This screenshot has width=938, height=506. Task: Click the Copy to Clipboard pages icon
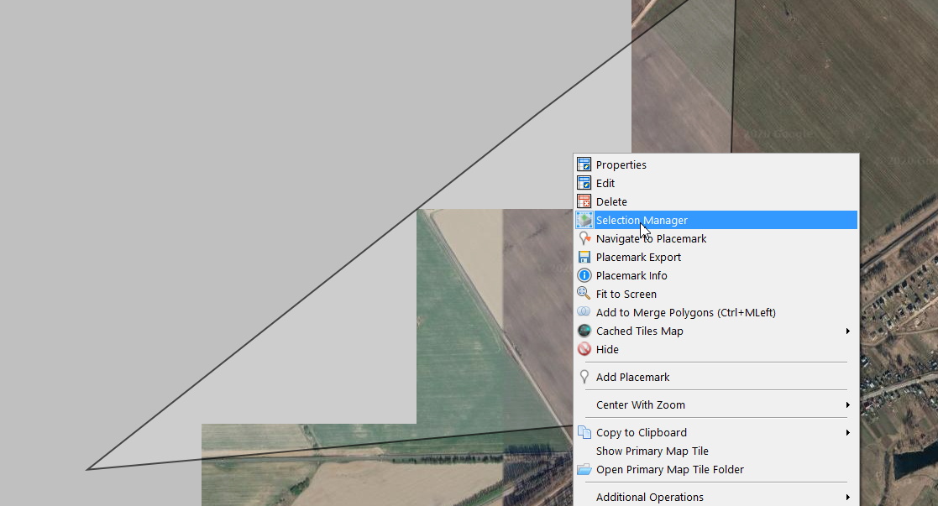(584, 433)
